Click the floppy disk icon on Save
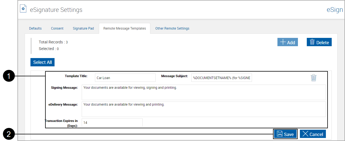Image resolution: width=345 pixels, height=141 pixels. [280, 134]
